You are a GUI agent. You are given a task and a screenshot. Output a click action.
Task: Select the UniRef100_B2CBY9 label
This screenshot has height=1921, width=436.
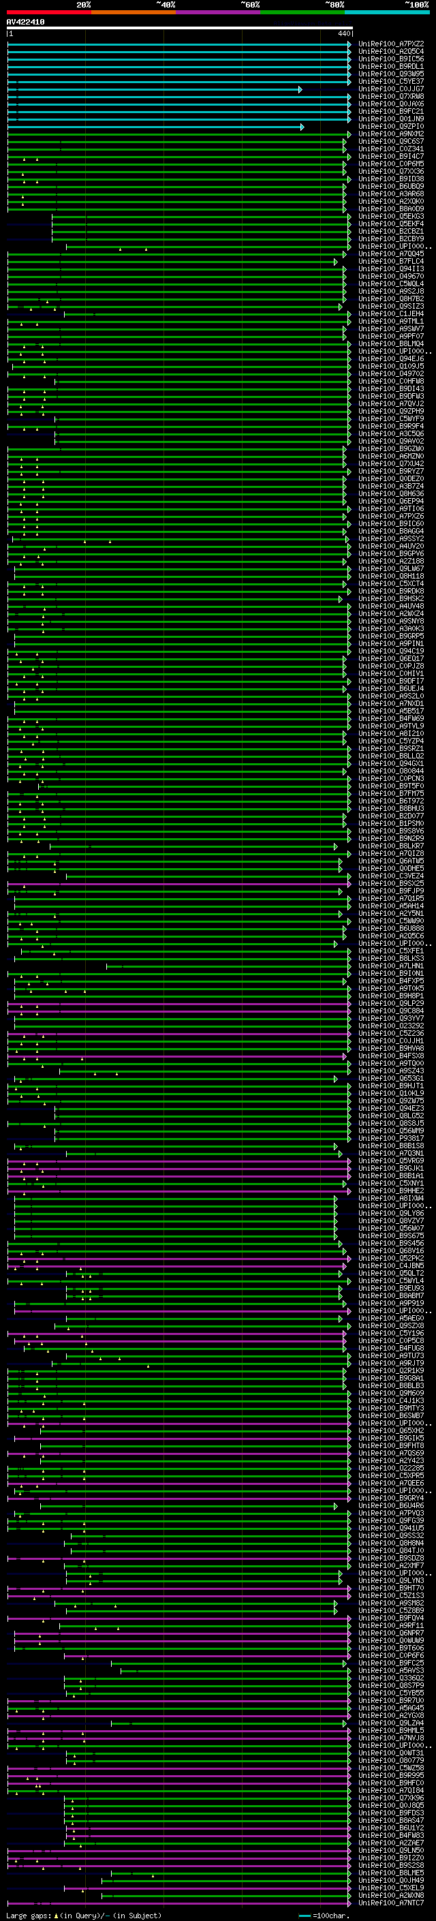[391, 239]
